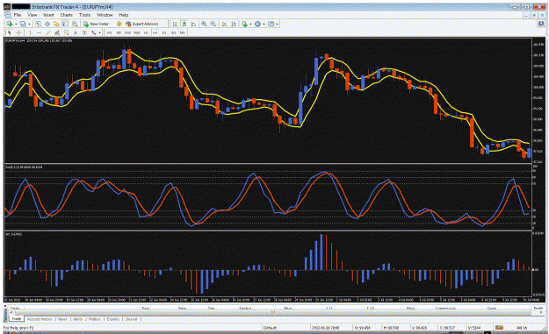This screenshot has height=334, width=549.
Task: Switch chart to M15 timeframe
Action: [x=127, y=32]
